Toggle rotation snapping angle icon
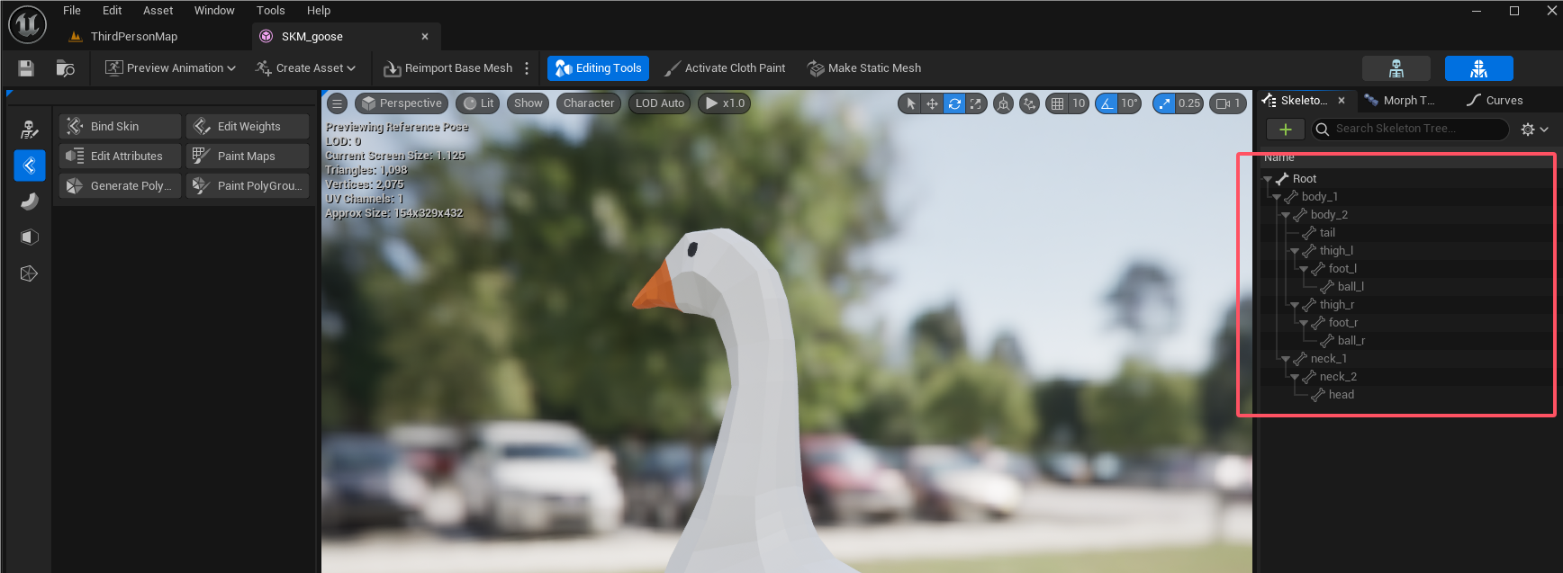Image resolution: width=1563 pixels, height=573 pixels. [1107, 103]
